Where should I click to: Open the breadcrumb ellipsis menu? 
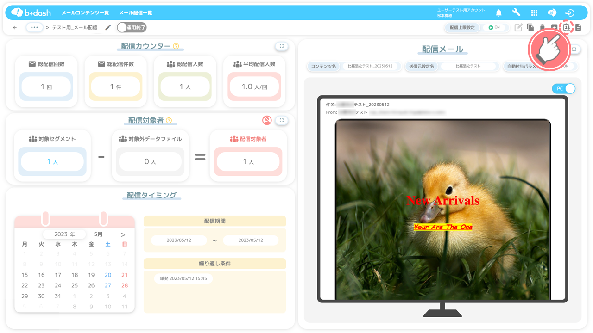(34, 27)
